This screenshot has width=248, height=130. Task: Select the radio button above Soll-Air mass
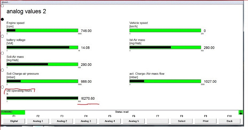tap(2, 53)
